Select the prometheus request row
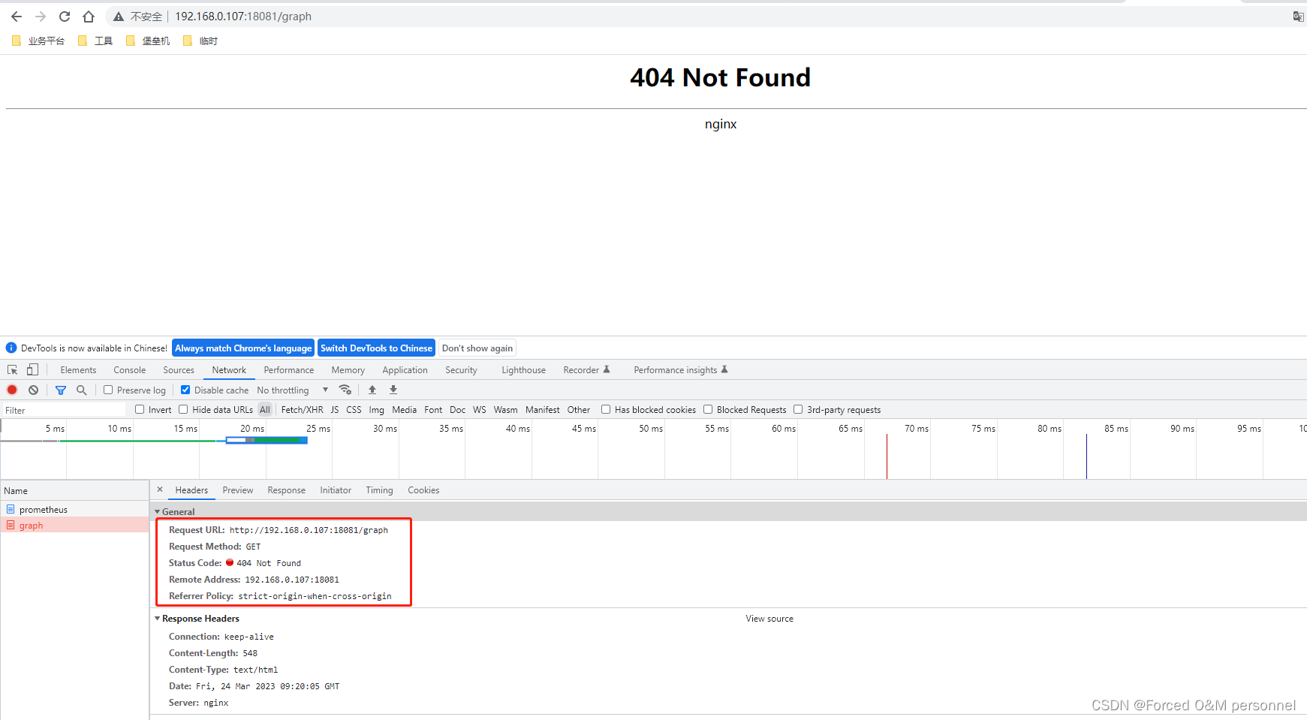The width and height of the screenshot is (1307, 720). pyautogui.click(x=75, y=510)
